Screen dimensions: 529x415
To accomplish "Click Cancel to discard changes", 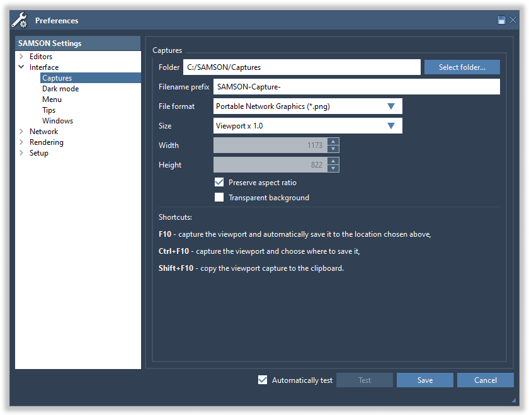I will click(485, 380).
